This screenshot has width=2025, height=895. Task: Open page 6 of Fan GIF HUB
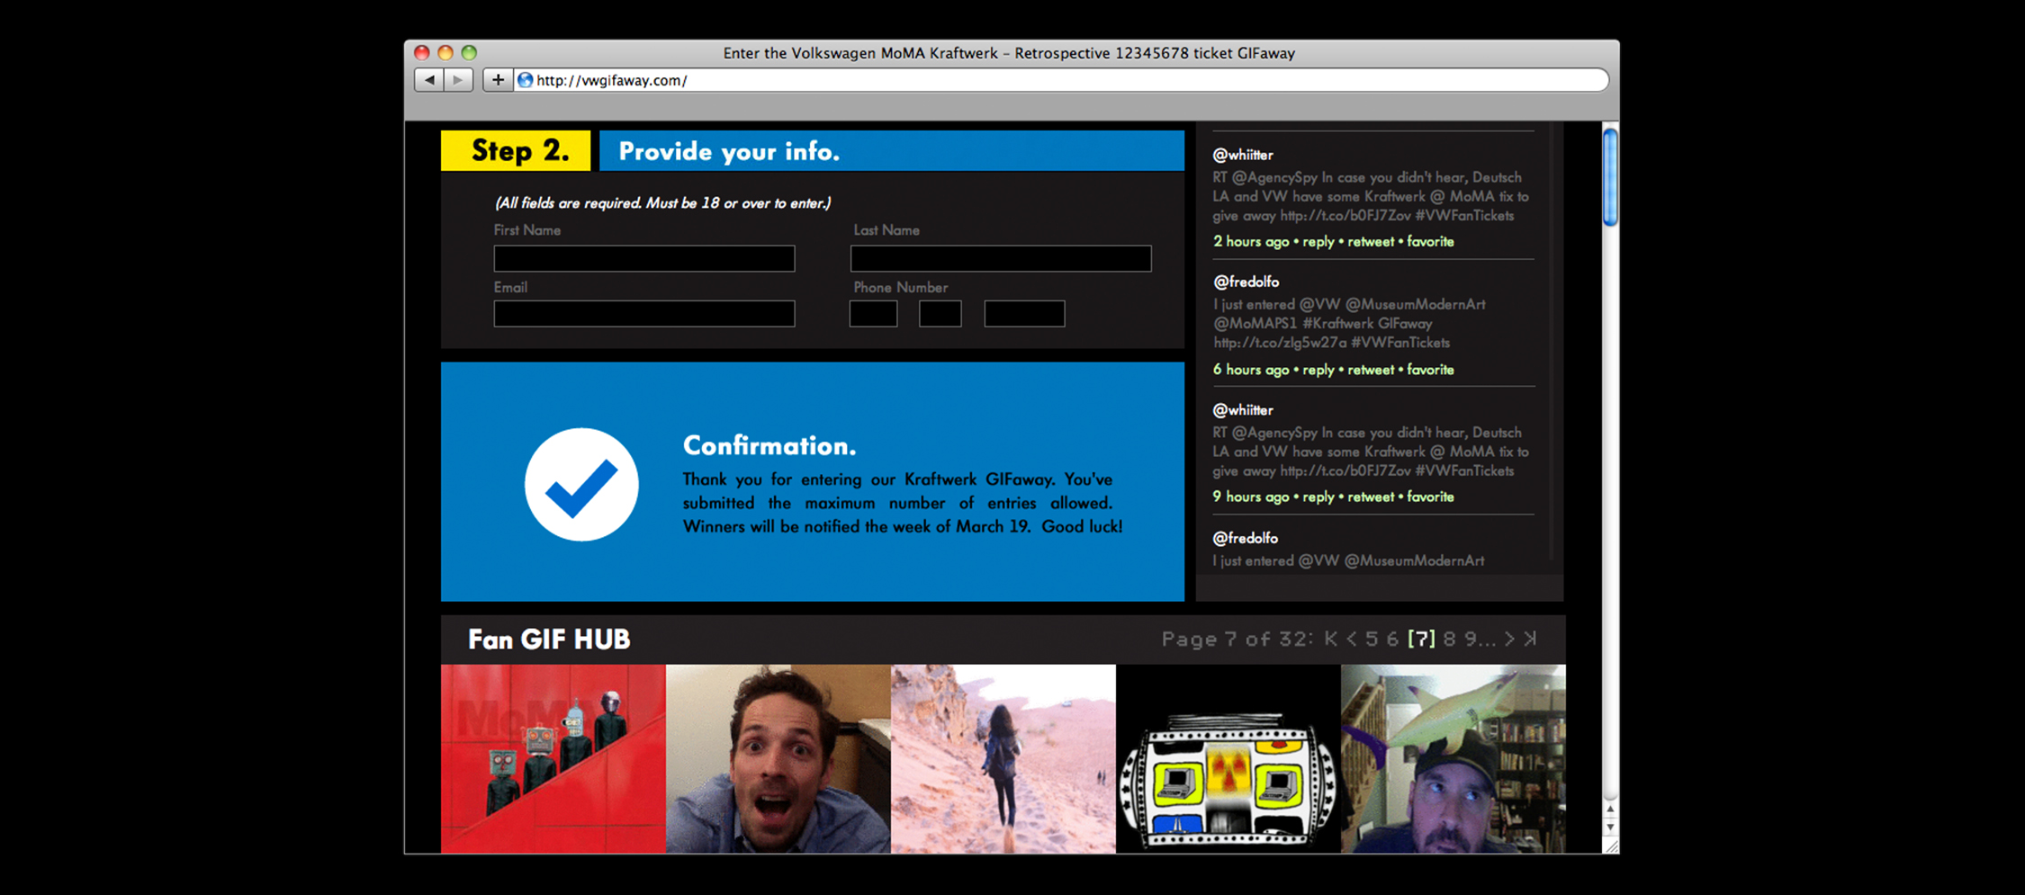[x=1392, y=639]
